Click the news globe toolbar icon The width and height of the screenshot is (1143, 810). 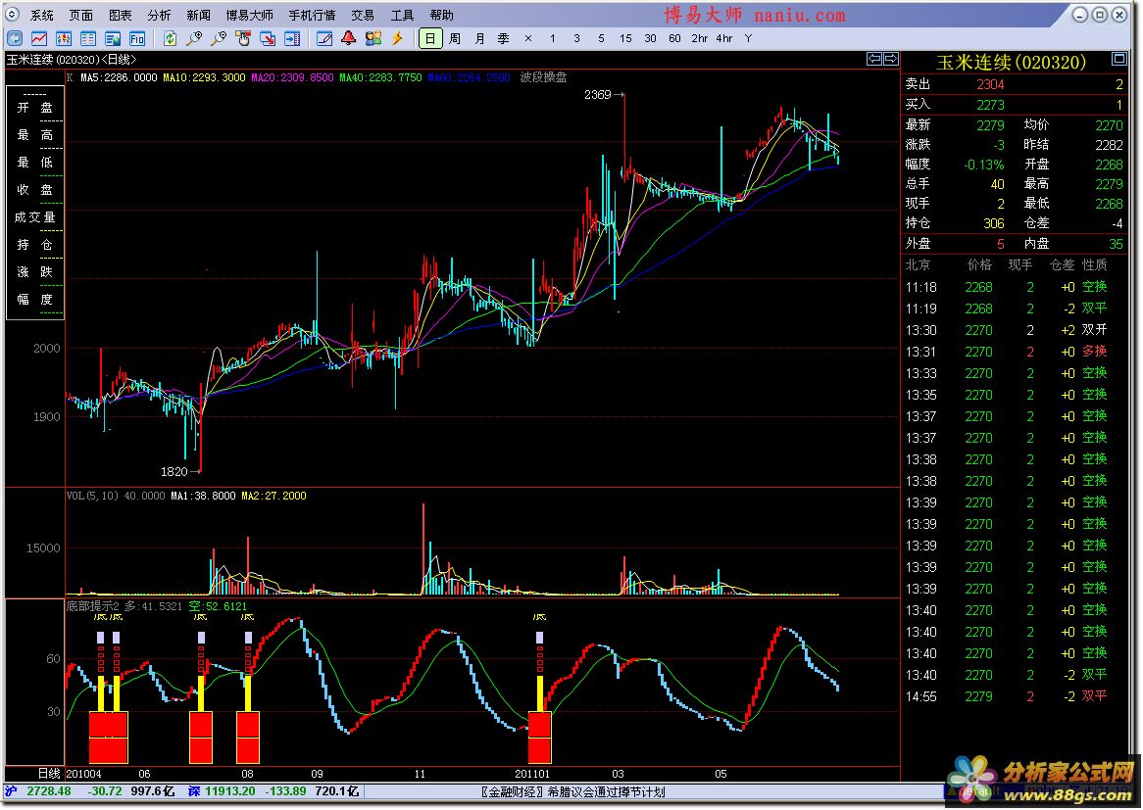pyautogui.click(x=113, y=38)
